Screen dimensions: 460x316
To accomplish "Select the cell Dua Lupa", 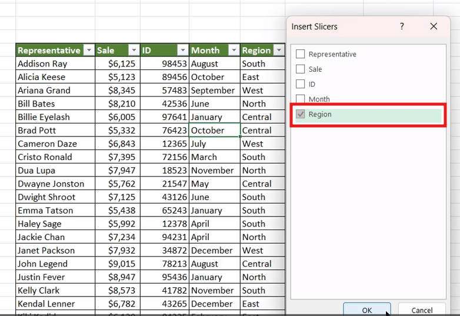I will 55,170.
